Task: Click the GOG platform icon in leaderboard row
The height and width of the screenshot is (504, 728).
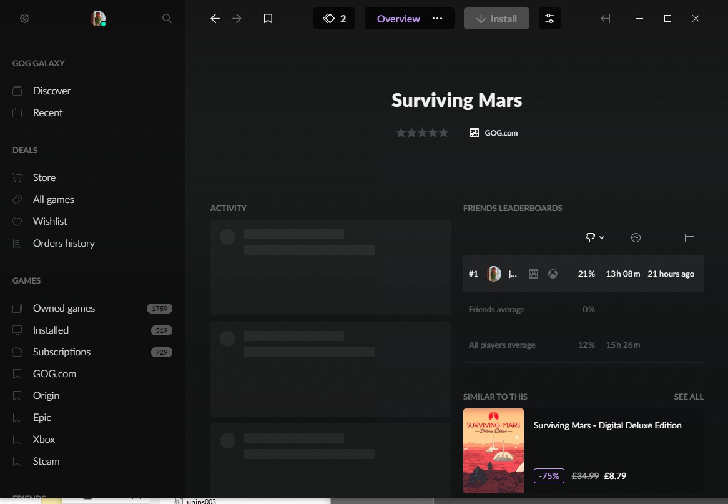Action: coord(533,274)
